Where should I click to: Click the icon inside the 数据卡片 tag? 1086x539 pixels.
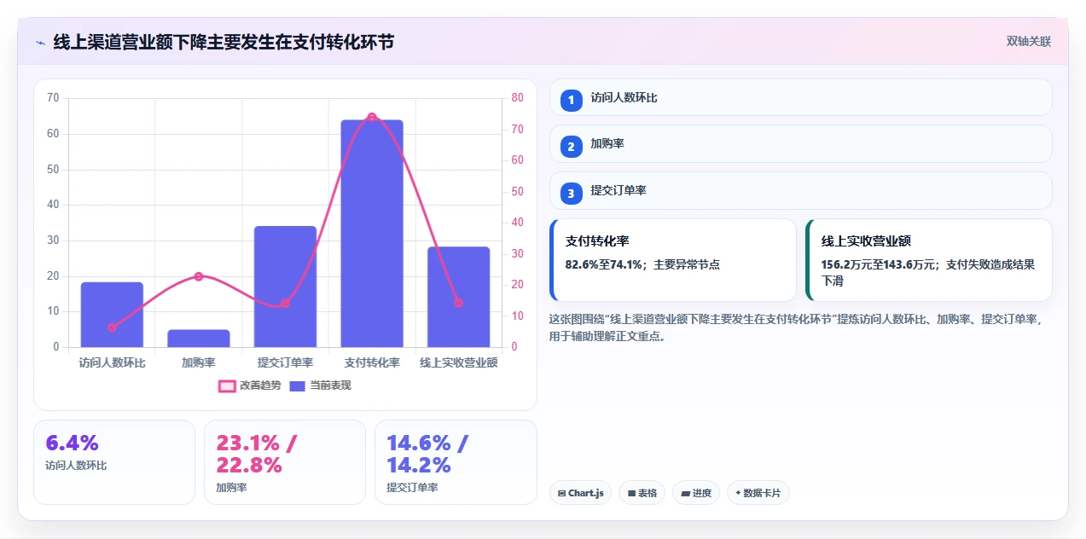pyautogui.click(x=738, y=493)
